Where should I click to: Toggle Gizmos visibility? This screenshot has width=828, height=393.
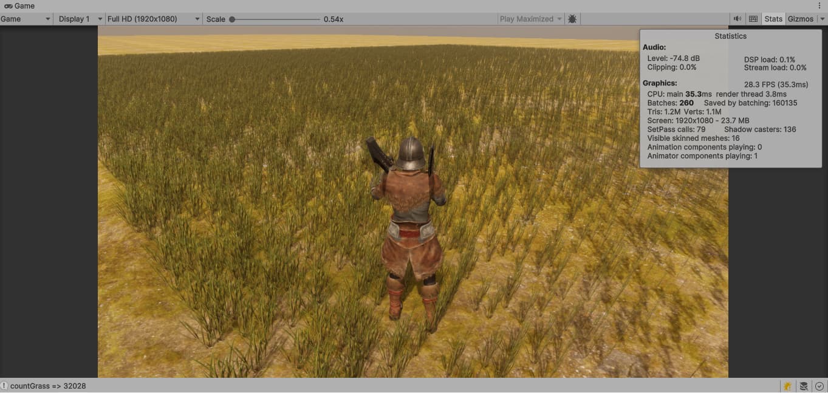click(801, 19)
